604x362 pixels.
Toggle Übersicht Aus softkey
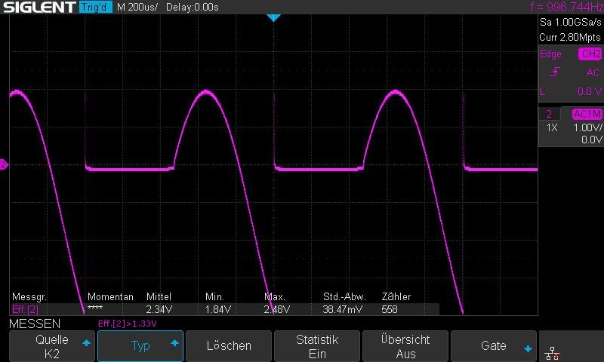[x=405, y=346]
